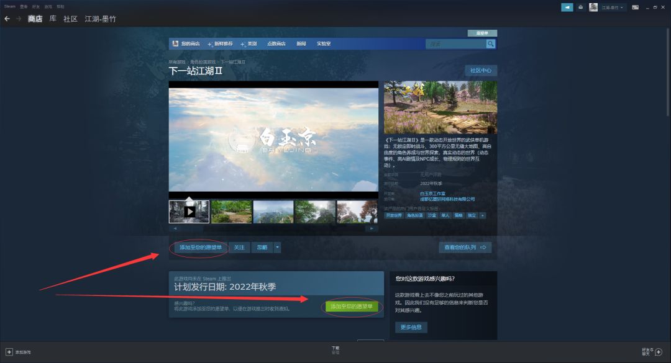The height and width of the screenshot is (363, 671).
Task: Click 角色扮演游戏 breadcrumb link
Action: [203, 62]
